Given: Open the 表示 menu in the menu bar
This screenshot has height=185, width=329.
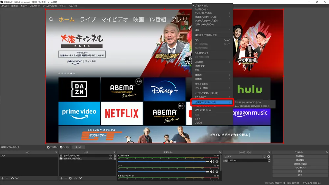Looking at the screenshot, I should click(24, 6).
